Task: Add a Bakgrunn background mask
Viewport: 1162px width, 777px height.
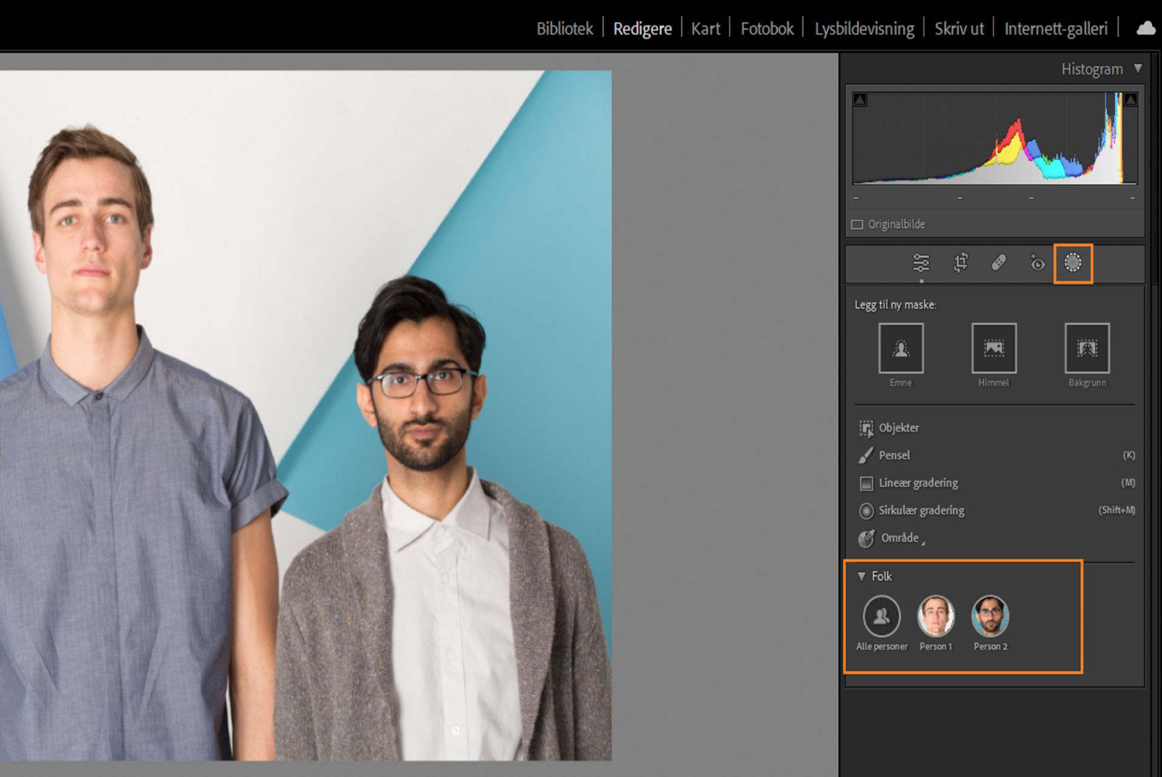Action: pyautogui.click(x=1087, y=348)
